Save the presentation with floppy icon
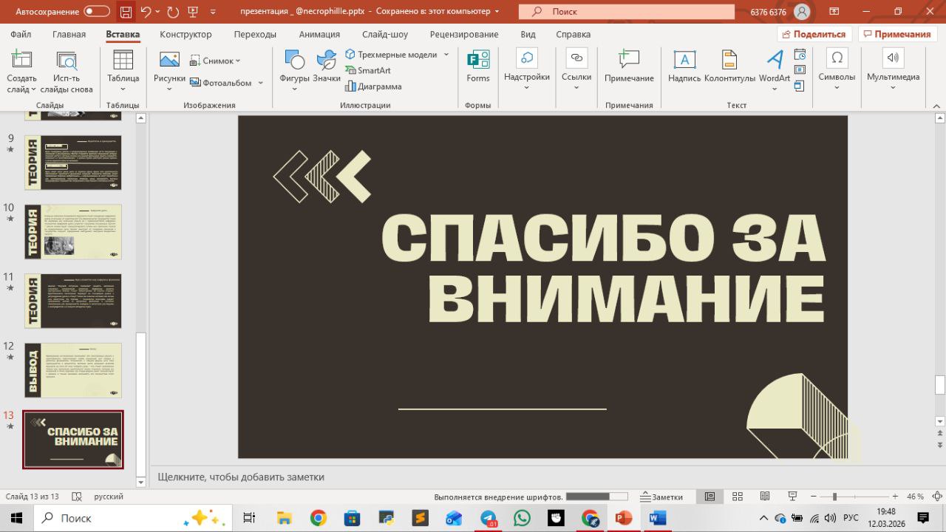This screenshot has height=532, width=946. (126, 12)
